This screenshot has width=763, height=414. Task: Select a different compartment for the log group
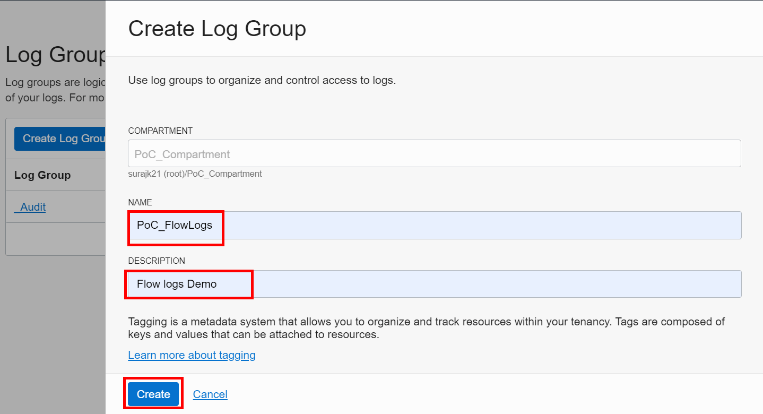click(x=433, y=153)
